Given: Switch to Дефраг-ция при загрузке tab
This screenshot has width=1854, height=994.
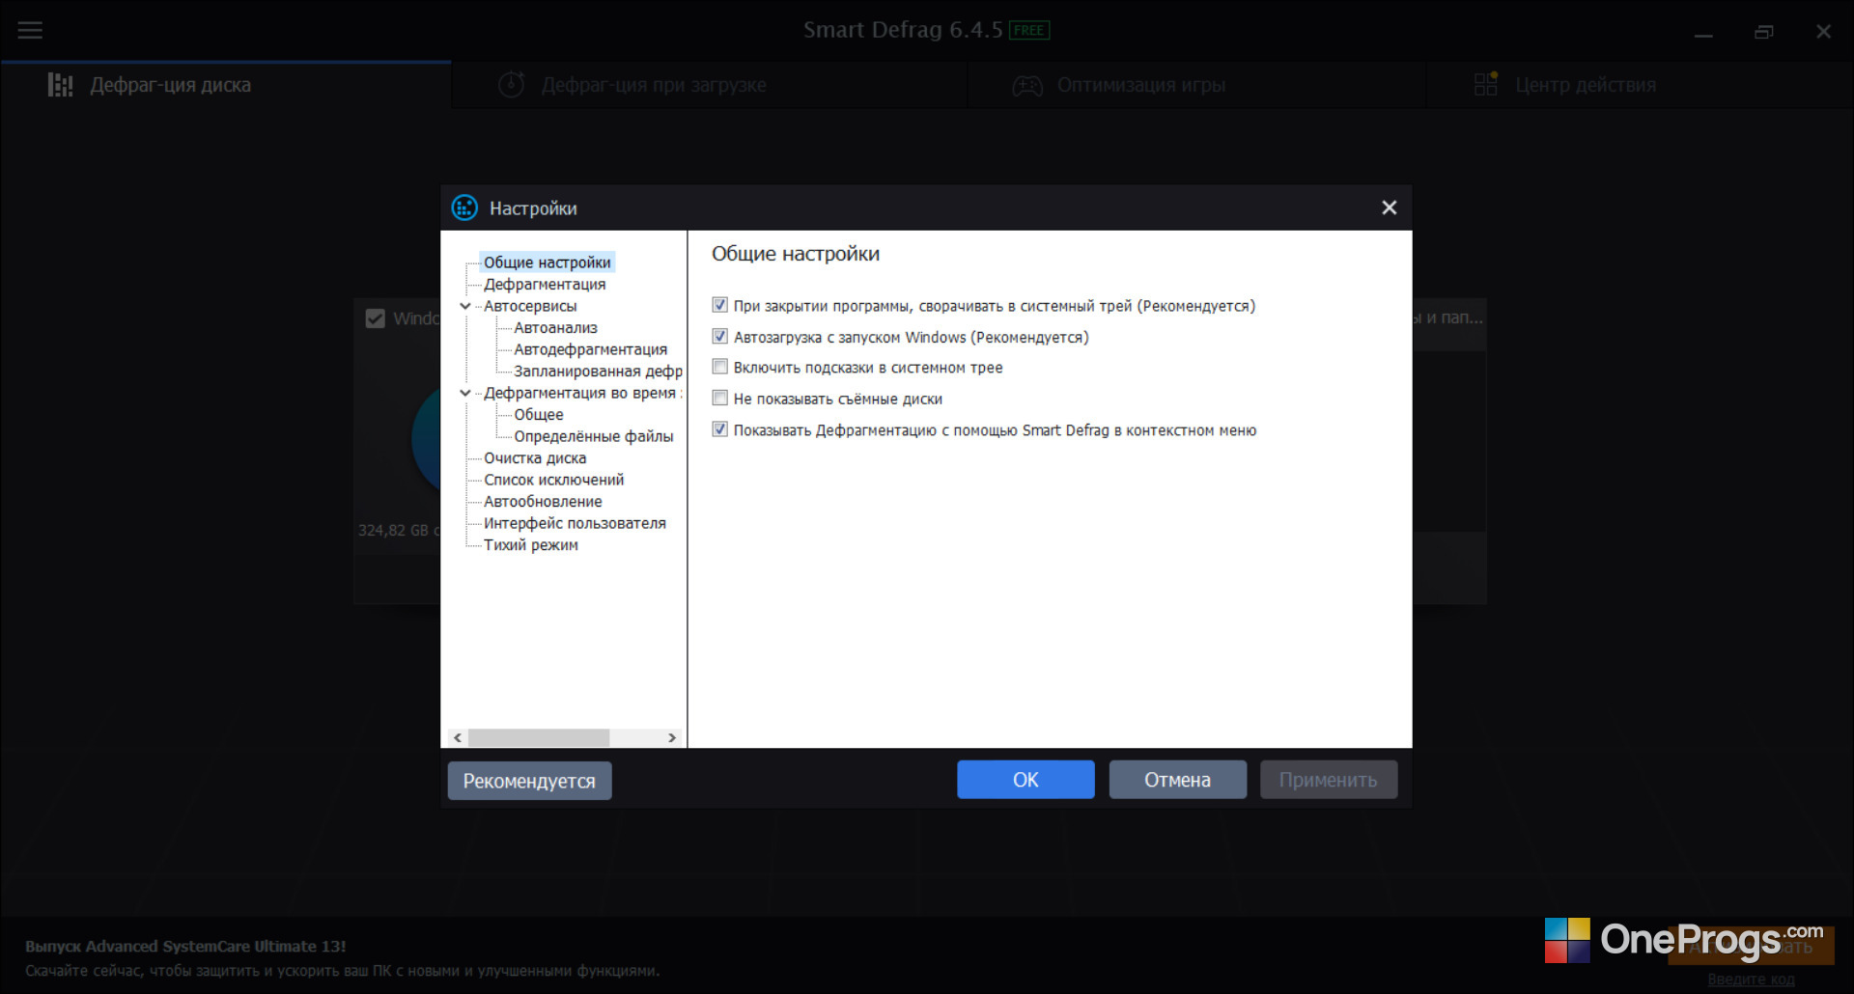Looking at the screenshot, I should pyautogui.click(x=710, y=85).
